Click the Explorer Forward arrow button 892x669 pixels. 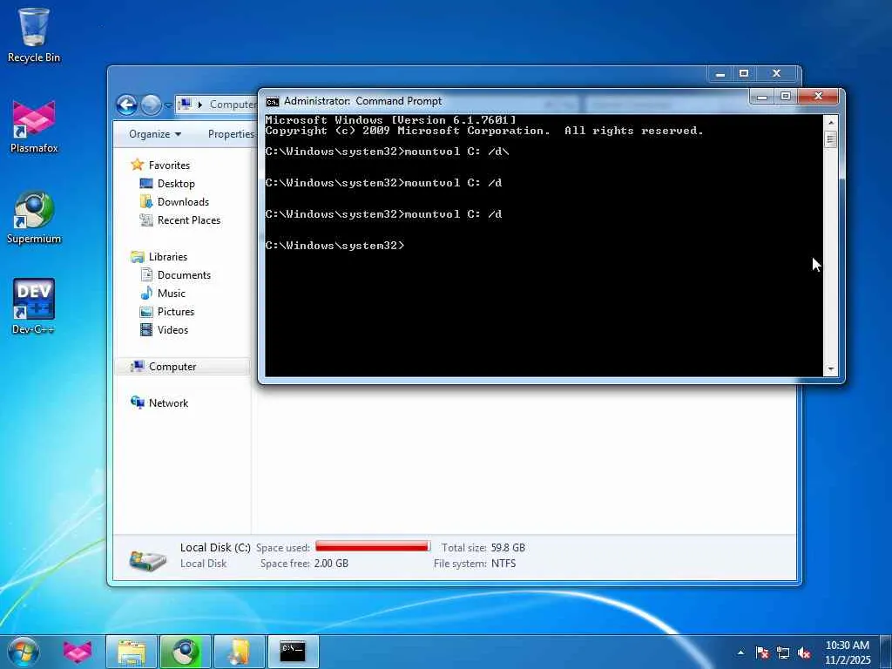click(151, 105)
